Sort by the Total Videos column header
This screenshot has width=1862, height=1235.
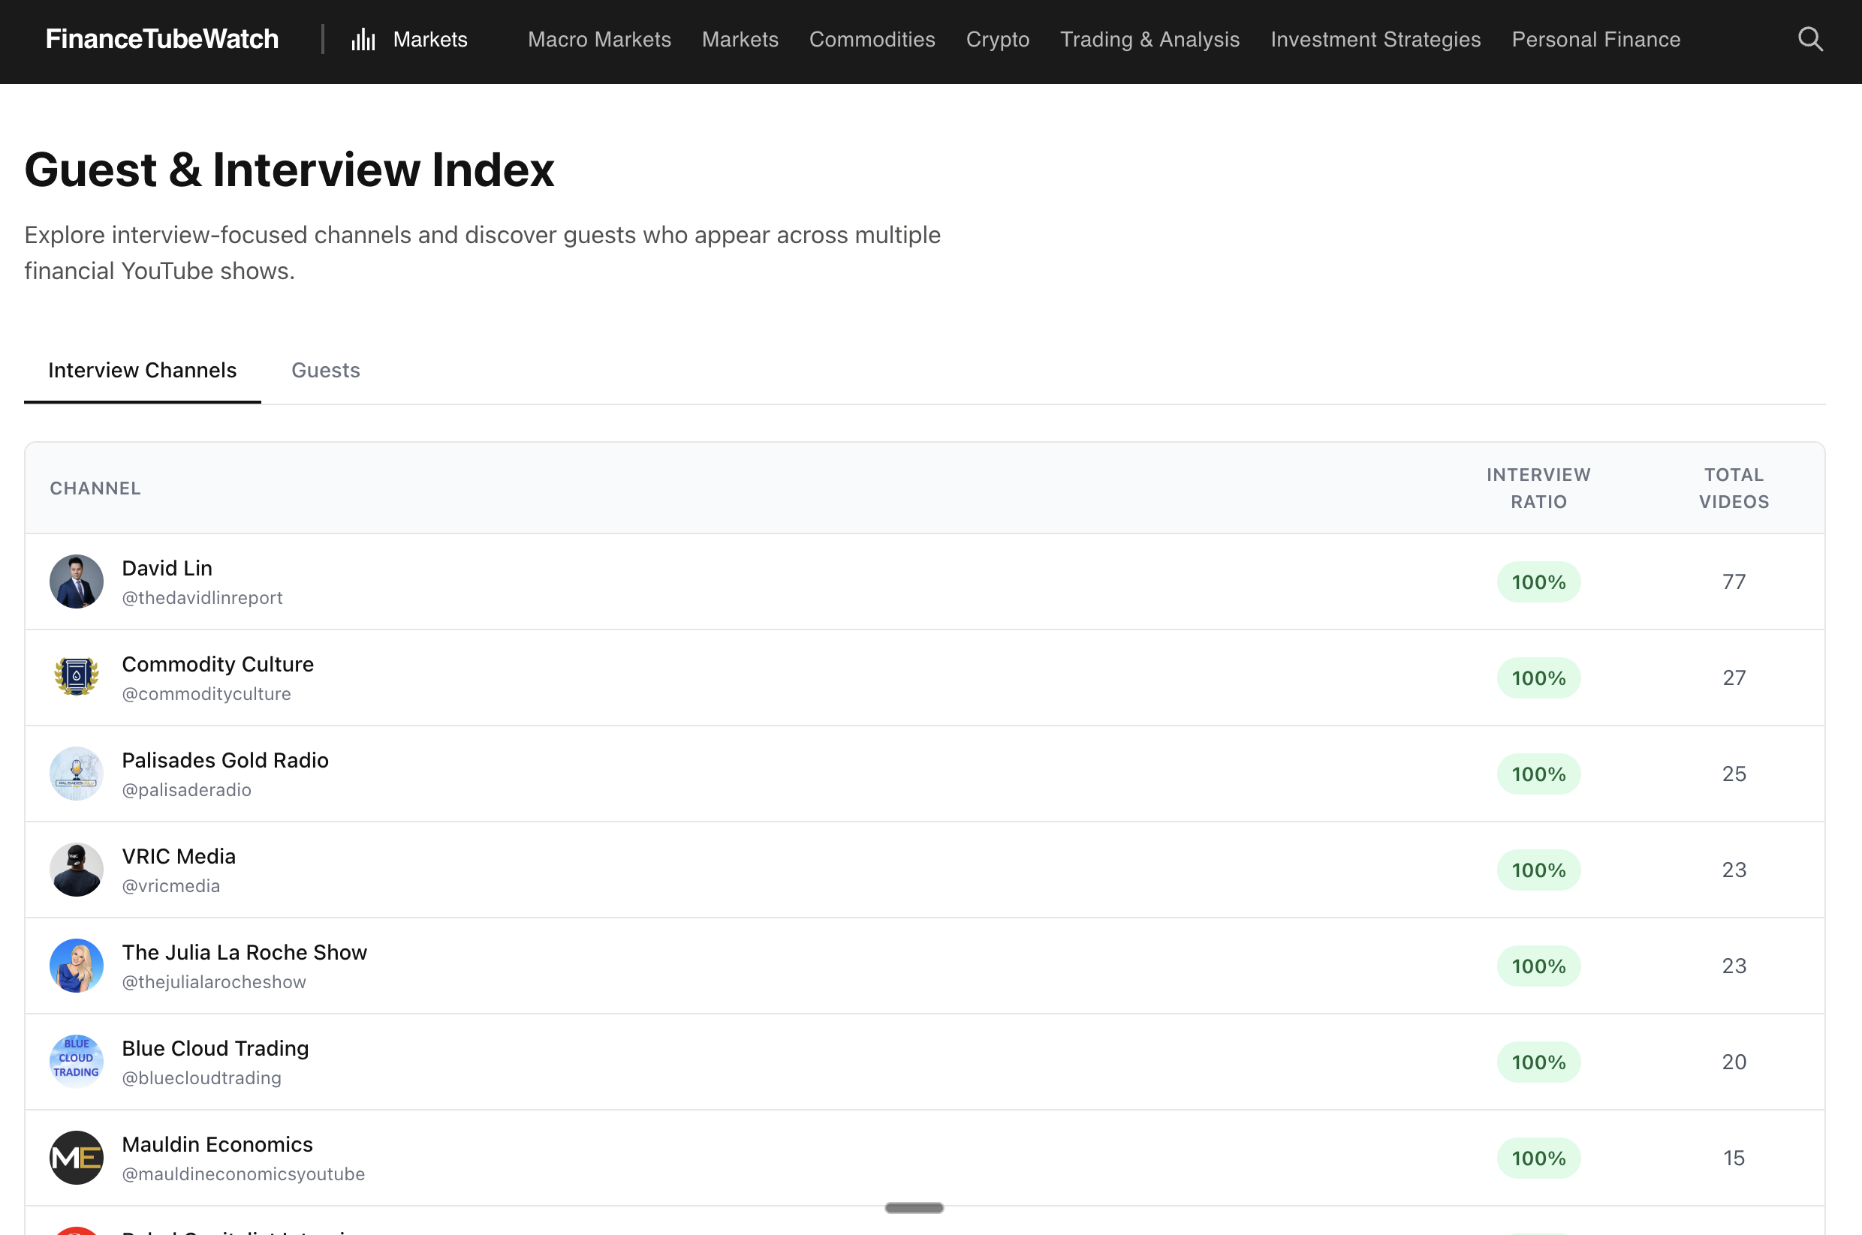1734,488
